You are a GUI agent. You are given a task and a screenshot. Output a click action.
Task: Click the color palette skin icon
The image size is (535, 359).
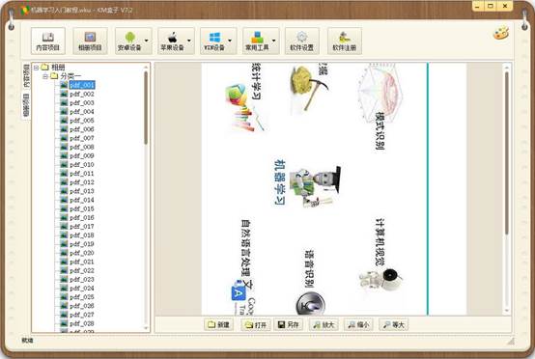[x=501, y=33]
